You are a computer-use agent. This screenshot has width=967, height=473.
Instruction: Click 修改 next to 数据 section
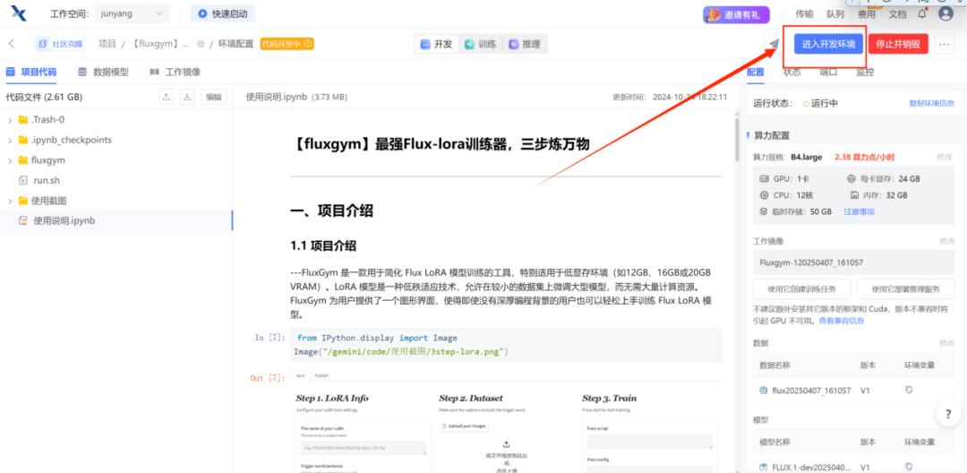point(946,342)
